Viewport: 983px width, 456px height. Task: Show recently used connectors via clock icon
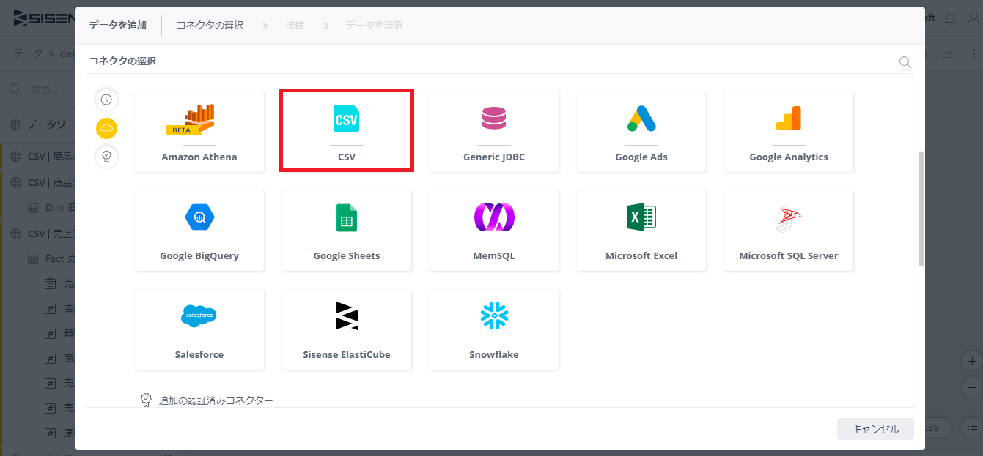tap(107, 100)
